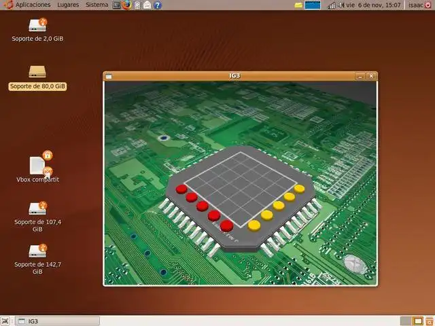This screenshot has width=435, height=326.
Task: Click the volume speaker icon
Action: 341,5
